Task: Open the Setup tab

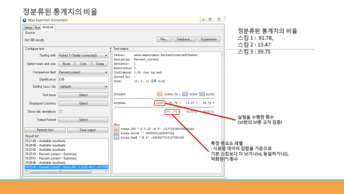Action: 28,27
